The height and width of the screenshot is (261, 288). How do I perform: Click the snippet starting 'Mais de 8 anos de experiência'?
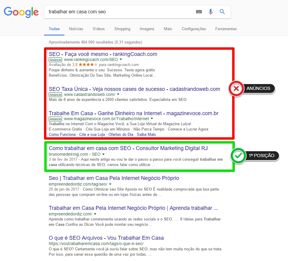point(118,100)
